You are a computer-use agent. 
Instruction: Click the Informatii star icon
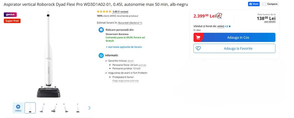(x=101, y=55)
